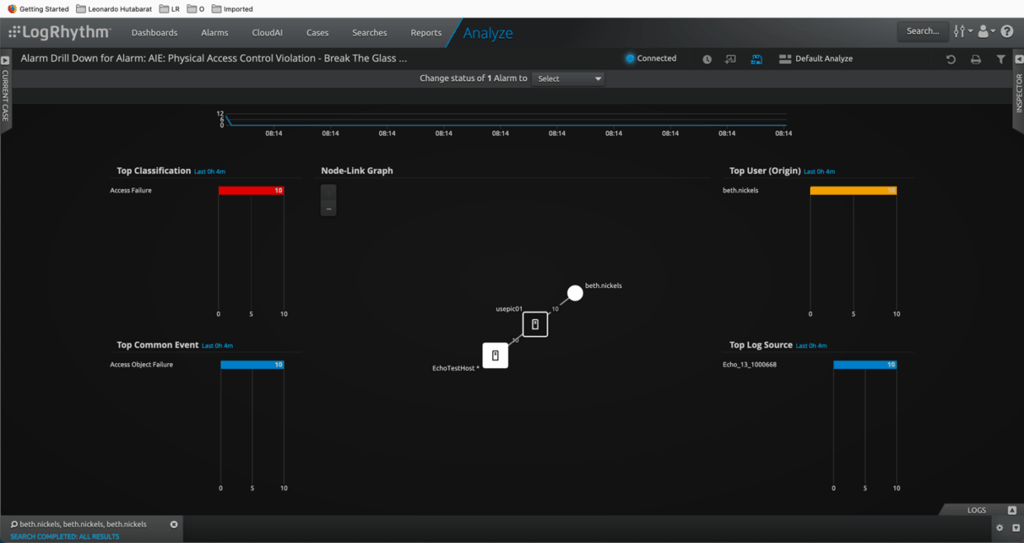Open the Cases menu item
1024x543 pixels.
click(317, 32)
